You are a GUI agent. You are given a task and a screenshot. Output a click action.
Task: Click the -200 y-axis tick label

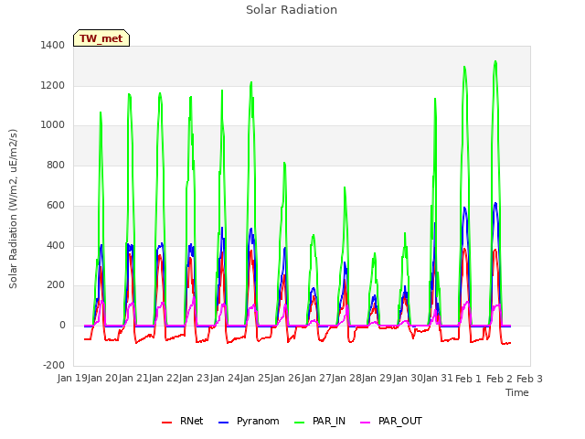point(54,365)
